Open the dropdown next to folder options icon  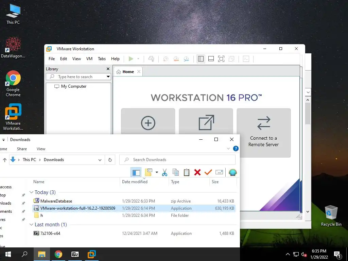click(157, 172)
